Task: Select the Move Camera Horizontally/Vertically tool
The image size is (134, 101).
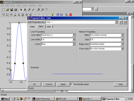Action: (x=15, y=15)
